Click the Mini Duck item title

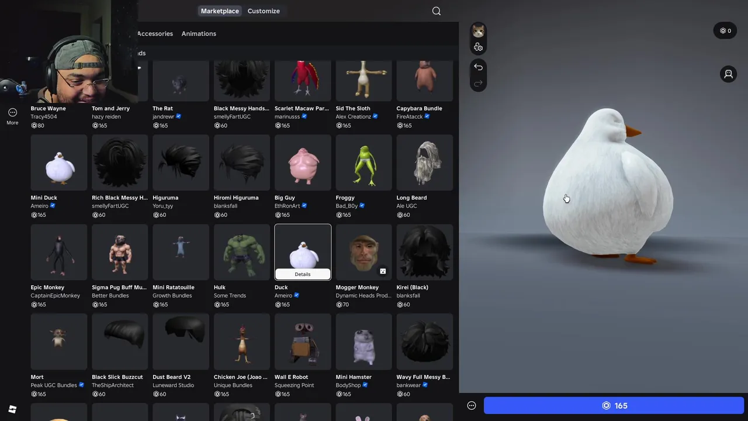tap(44, 198)
